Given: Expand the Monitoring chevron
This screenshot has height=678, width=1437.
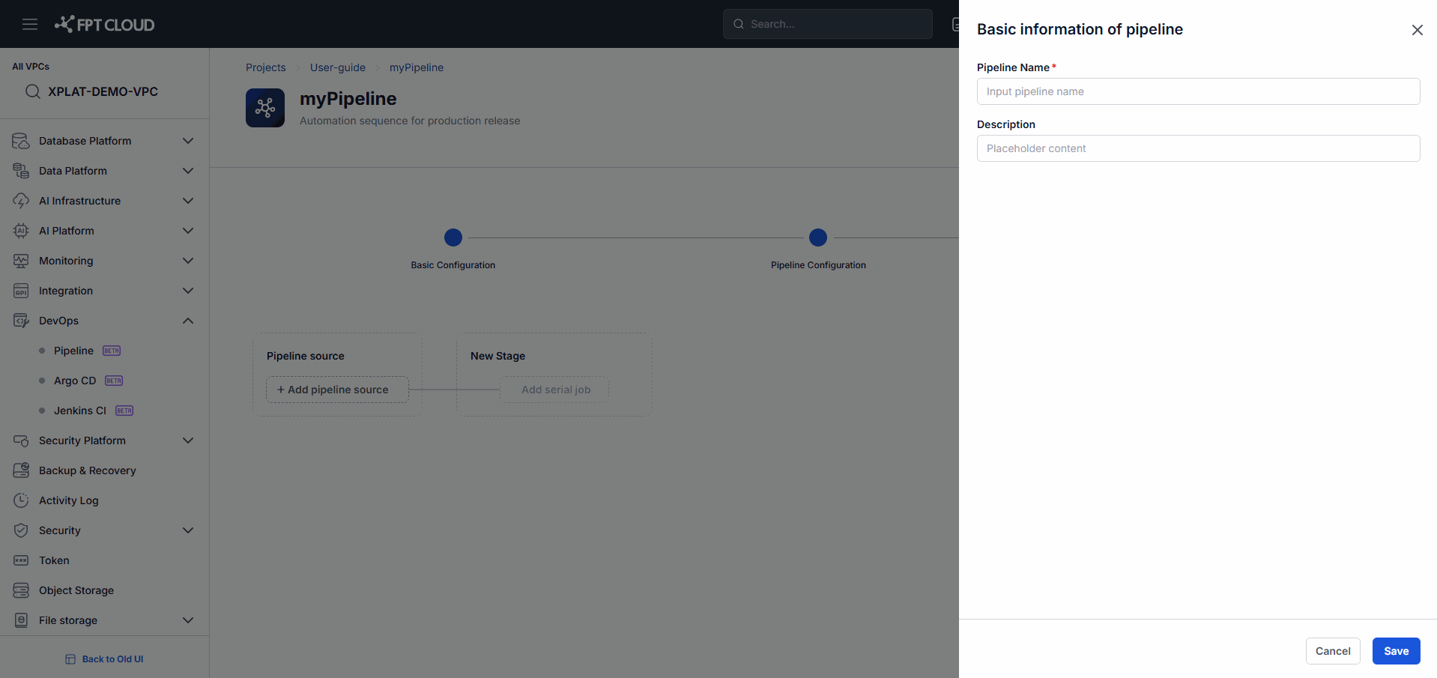Looking at the screenshot, I should pyautogui.click(x=188, y=261).
